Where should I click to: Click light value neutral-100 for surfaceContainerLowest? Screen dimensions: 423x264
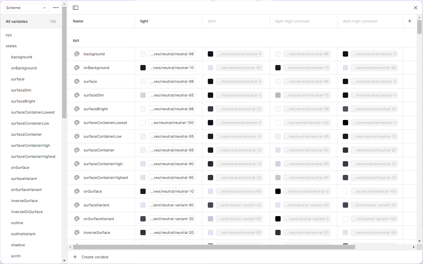point(172,123)
